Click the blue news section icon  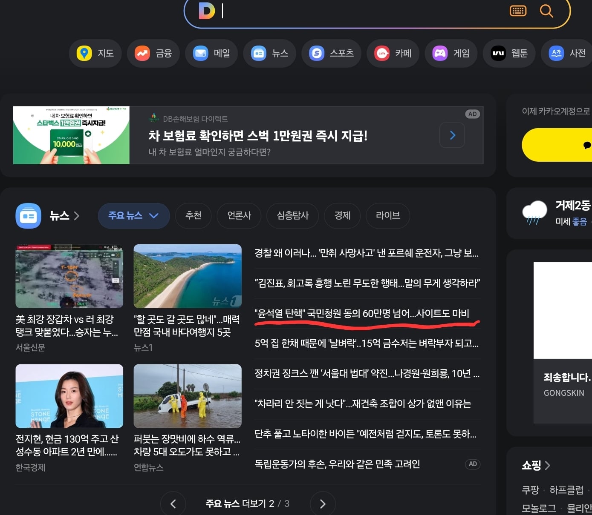click(x=28, y=216)
